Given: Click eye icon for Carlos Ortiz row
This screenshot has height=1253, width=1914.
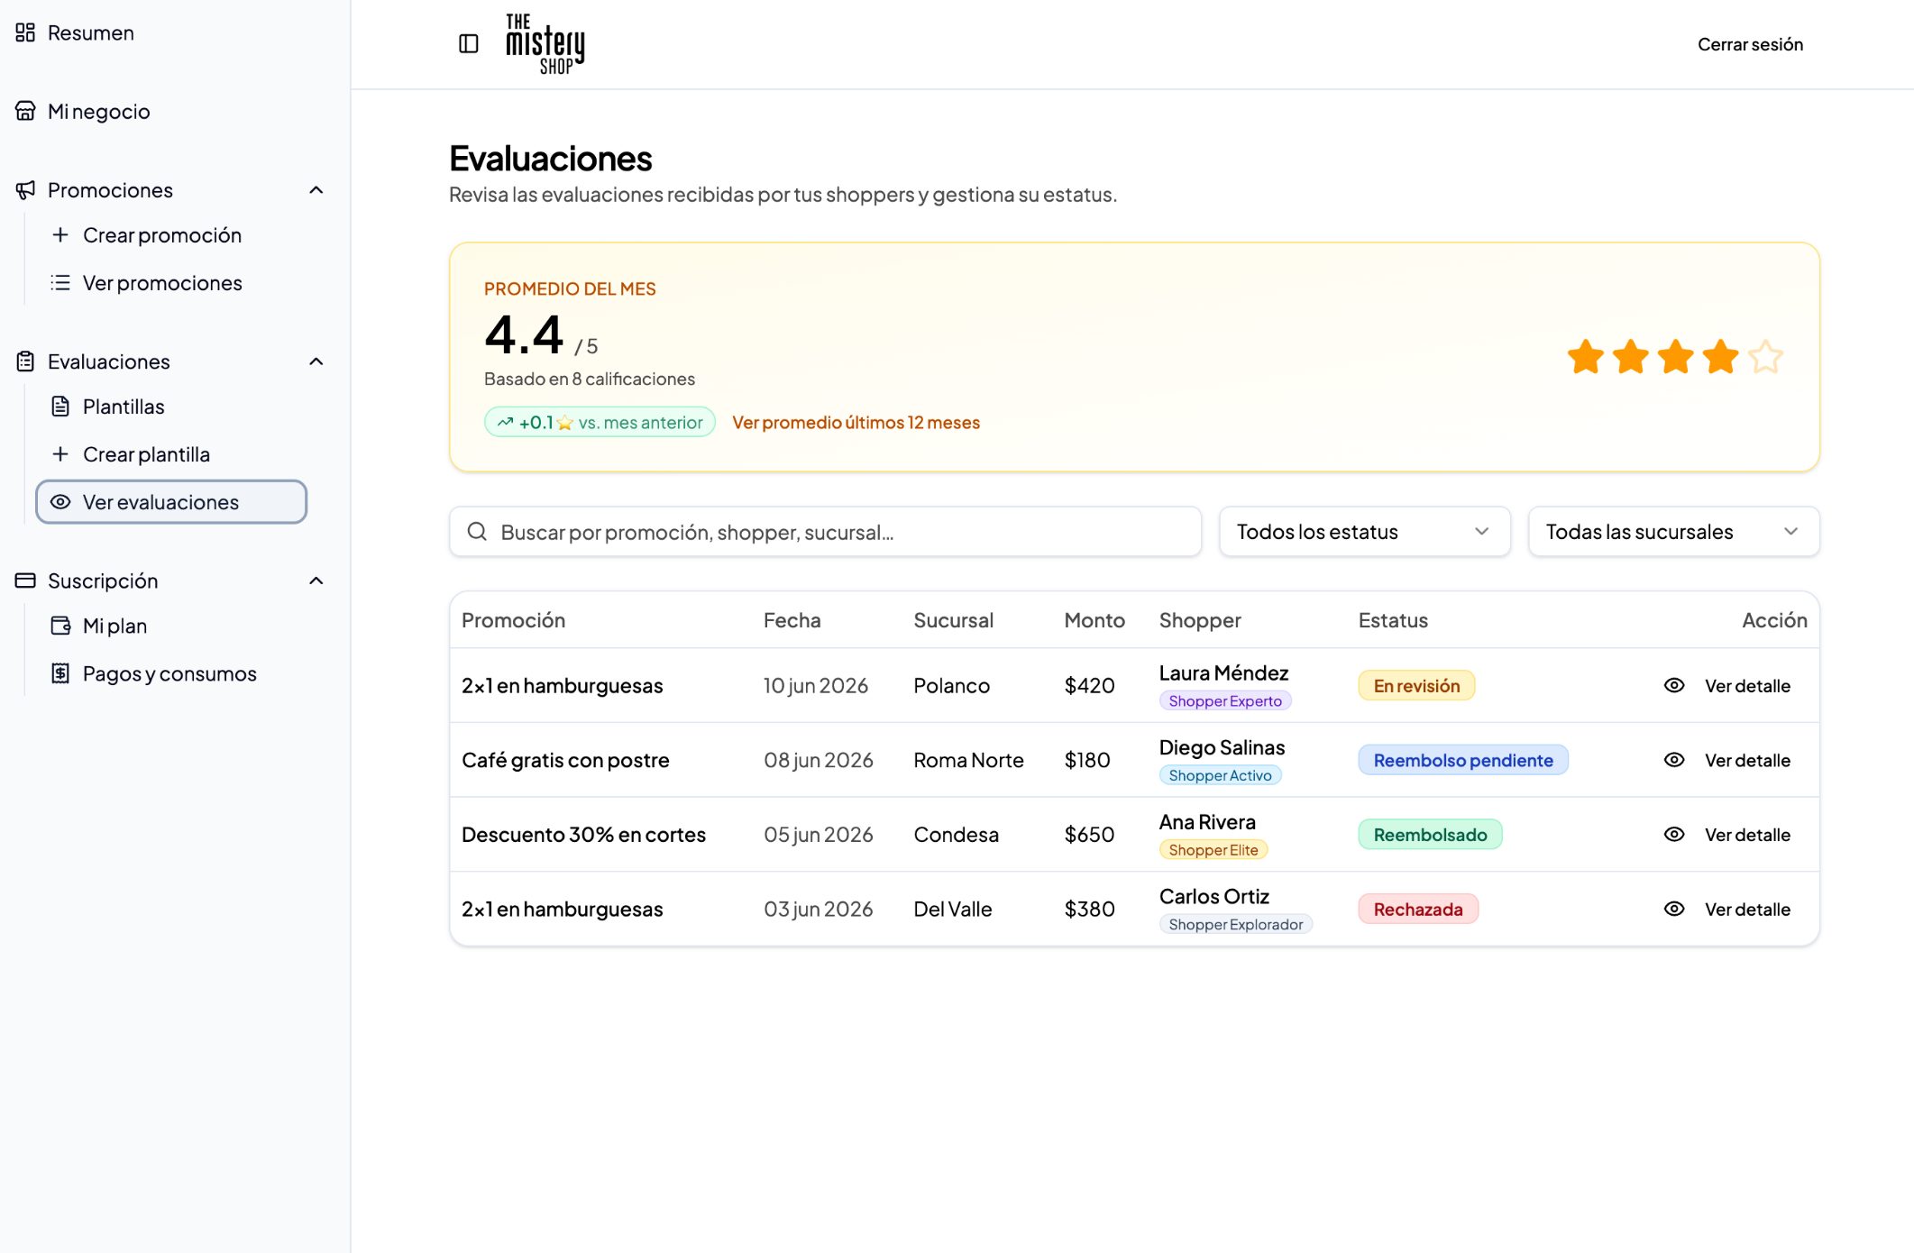Looking at the screenshot, I should pyautogui.click(x=1674, y=909).
